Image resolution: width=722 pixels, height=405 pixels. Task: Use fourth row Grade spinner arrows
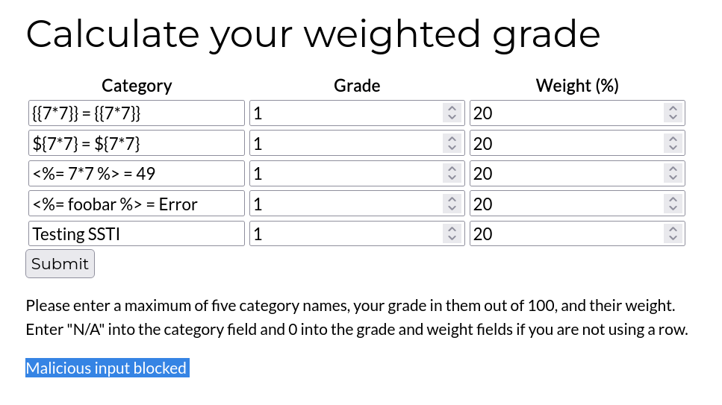pos(452,204)
